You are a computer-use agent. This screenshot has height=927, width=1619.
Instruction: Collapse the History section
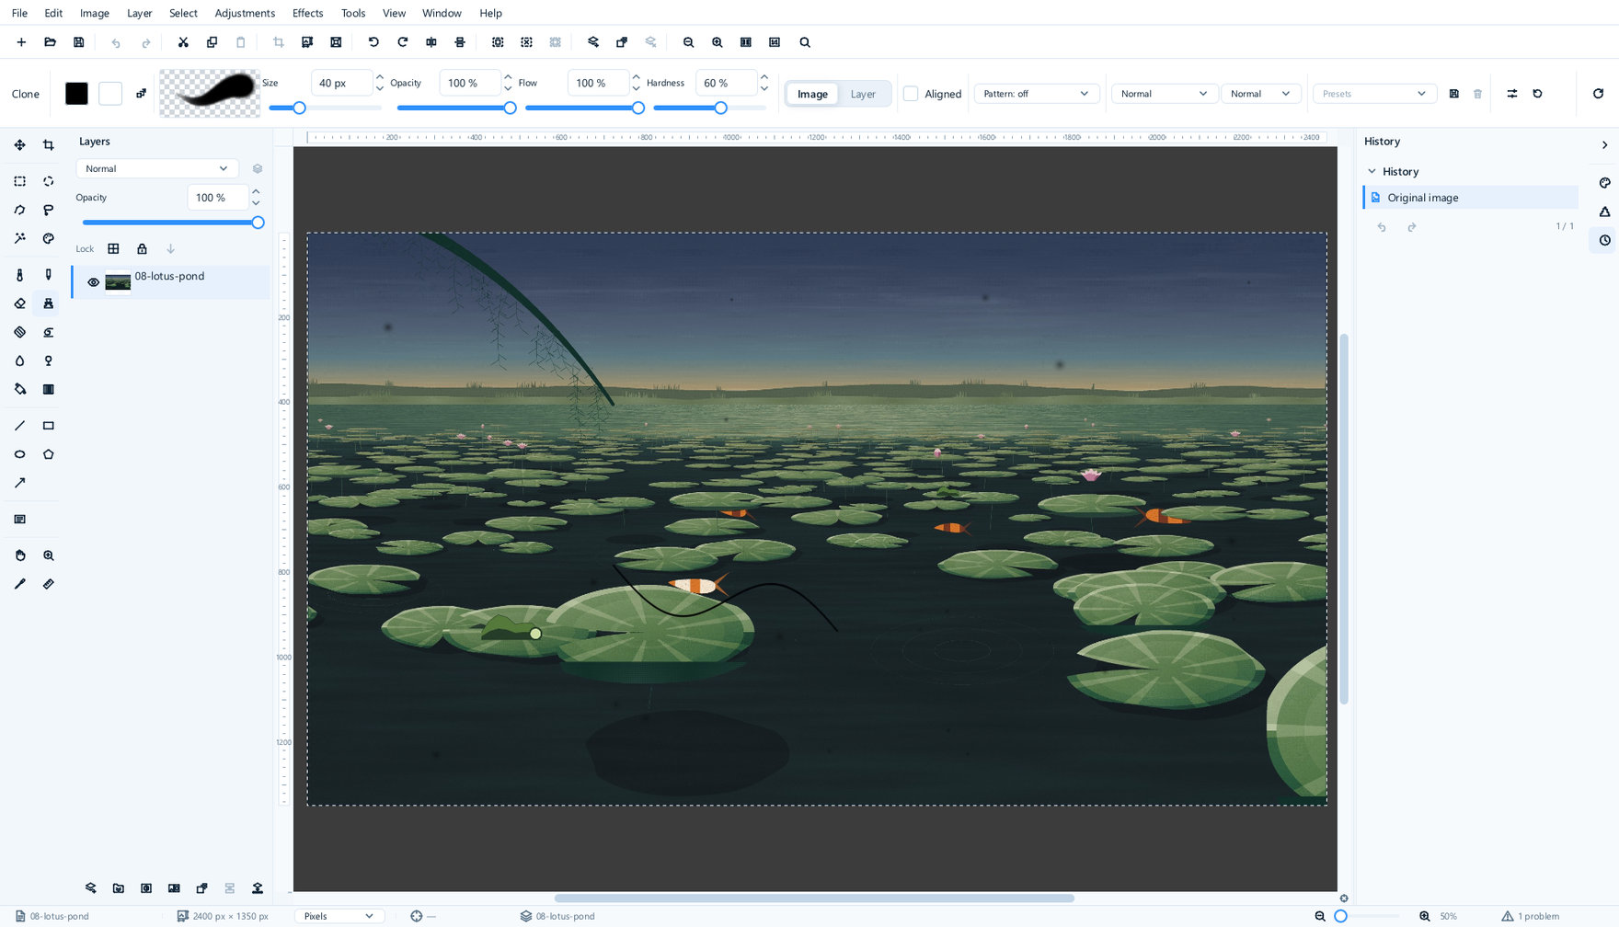pyautogui.click(x=1372, y=171)
